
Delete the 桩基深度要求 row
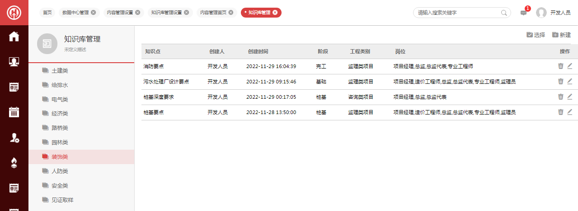pyautogui.click(x=561, y=97)
